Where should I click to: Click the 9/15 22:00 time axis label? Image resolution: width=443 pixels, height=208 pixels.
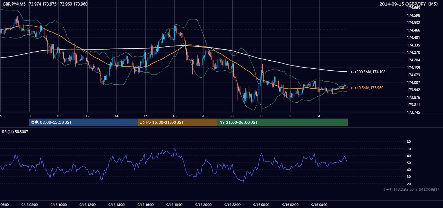click(x=232, y=205)
